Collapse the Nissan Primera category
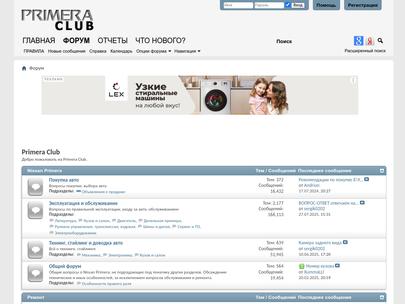Viewport: 405px width, 304px height. [x=382, y=171]
